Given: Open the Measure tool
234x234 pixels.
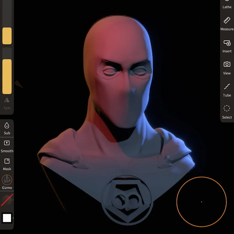Looking at the screenshot, I should coord(227,23).
